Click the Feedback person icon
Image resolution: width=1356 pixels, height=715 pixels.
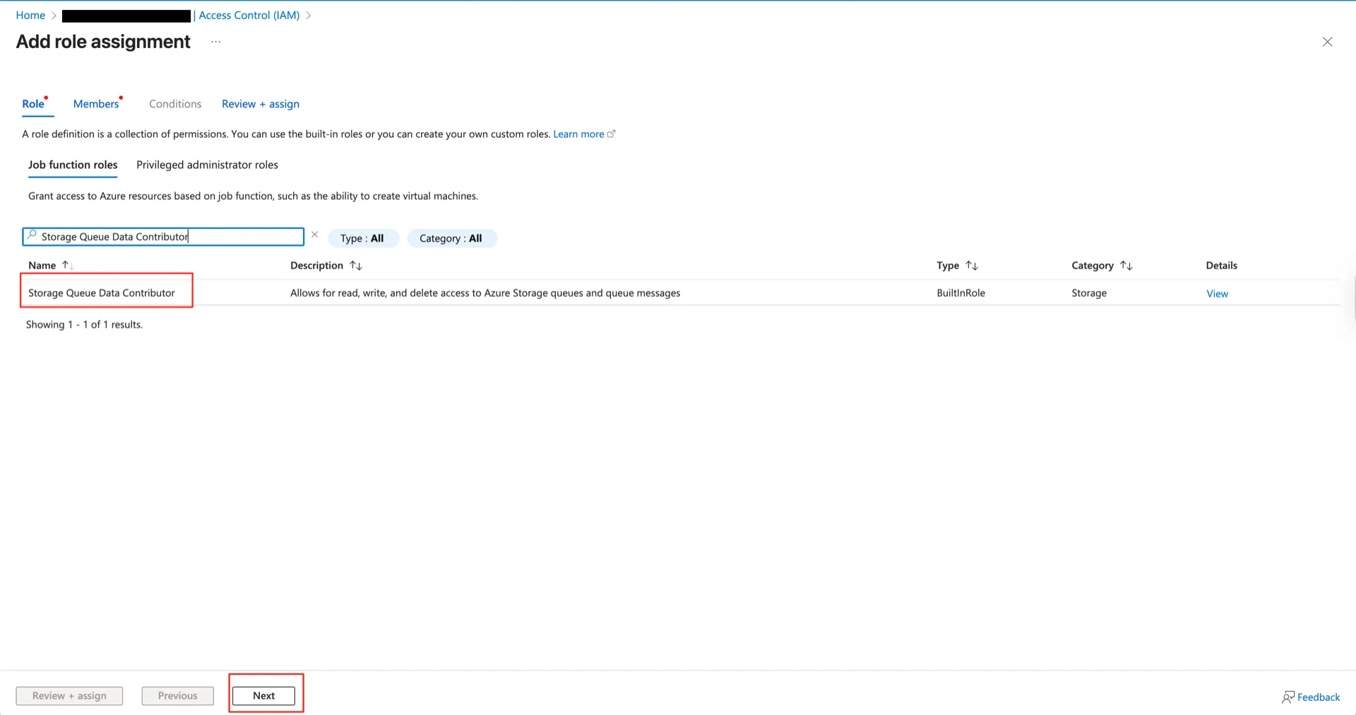click(1288, 697)
